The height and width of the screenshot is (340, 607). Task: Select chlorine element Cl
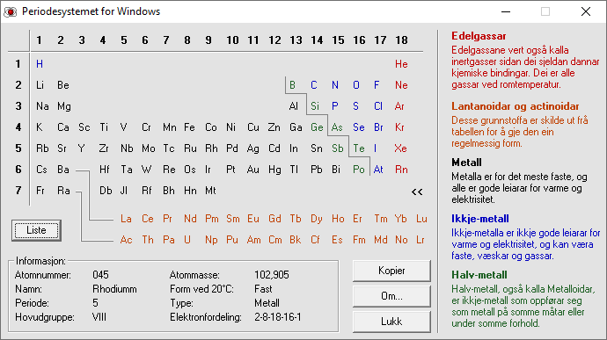[378, 106]
